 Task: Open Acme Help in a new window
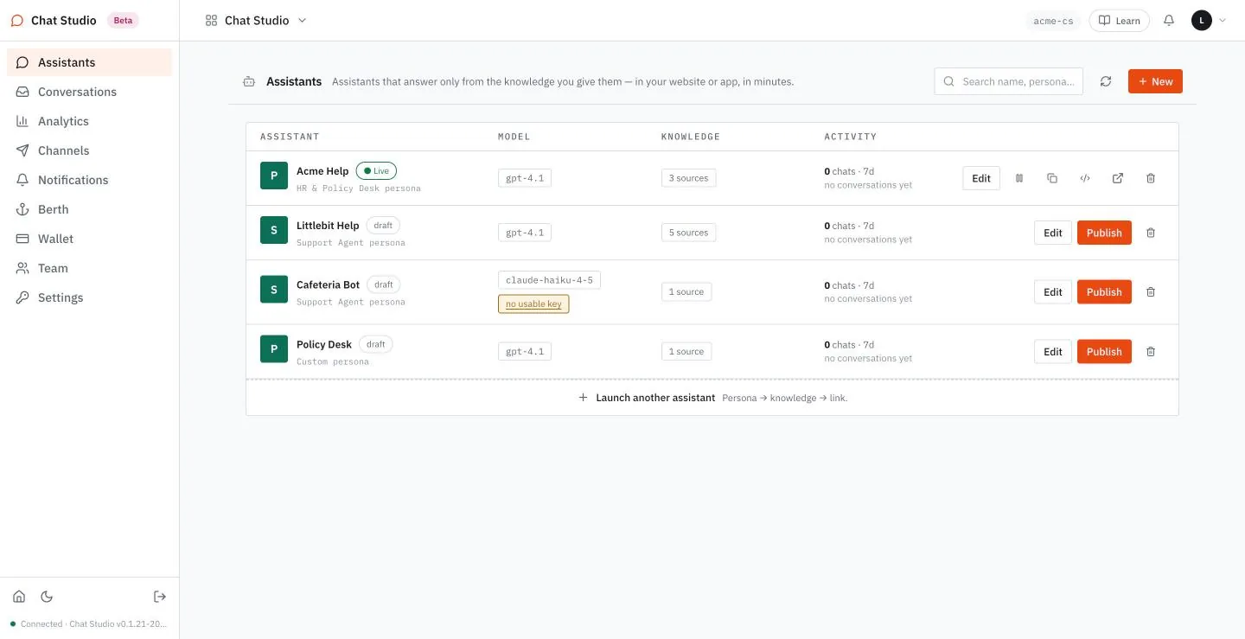[x=1118, y=178]
